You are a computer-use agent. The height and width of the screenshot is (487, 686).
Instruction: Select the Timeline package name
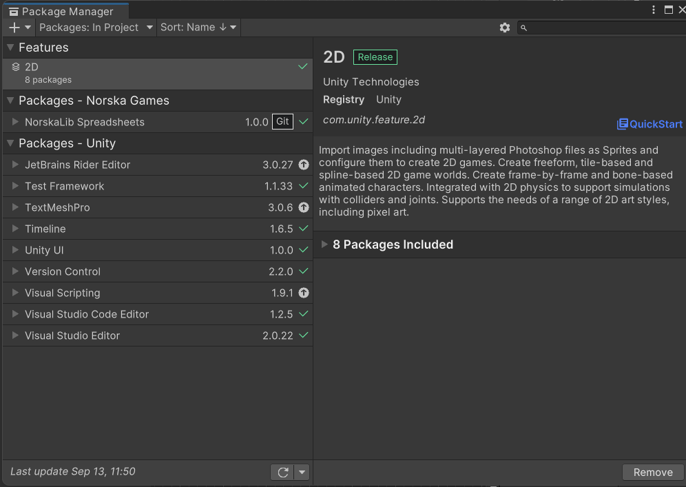coord(45,229)
